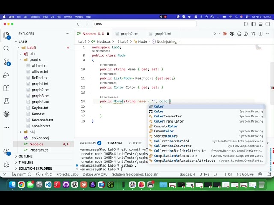Open Program.cs in the explorer
The width and height of the screenshot is (274, 205).
click(x=39, y=150)
